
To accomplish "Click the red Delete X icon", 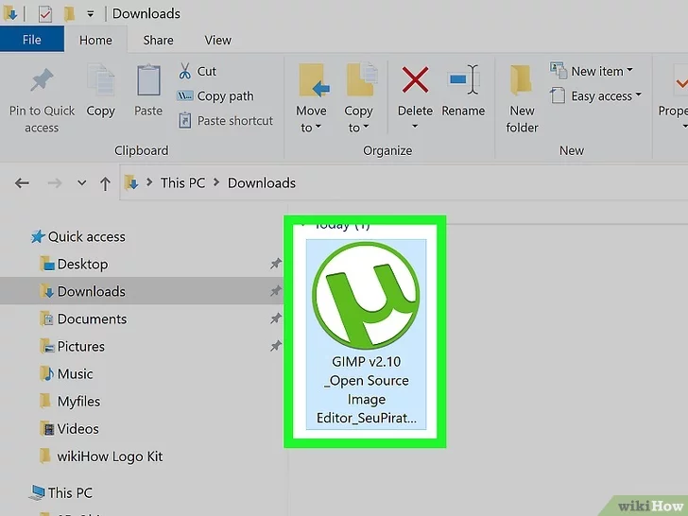I will pyautogui.click(x=415, y=79).
